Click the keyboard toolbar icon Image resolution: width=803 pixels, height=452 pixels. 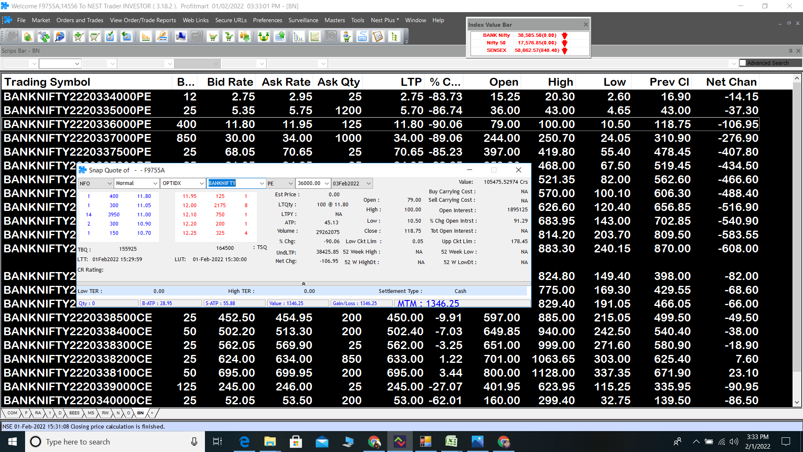click(363, 37)
